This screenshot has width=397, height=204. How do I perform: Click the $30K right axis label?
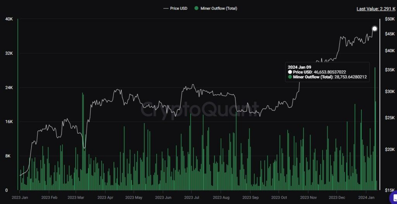(x=390, y=92)
